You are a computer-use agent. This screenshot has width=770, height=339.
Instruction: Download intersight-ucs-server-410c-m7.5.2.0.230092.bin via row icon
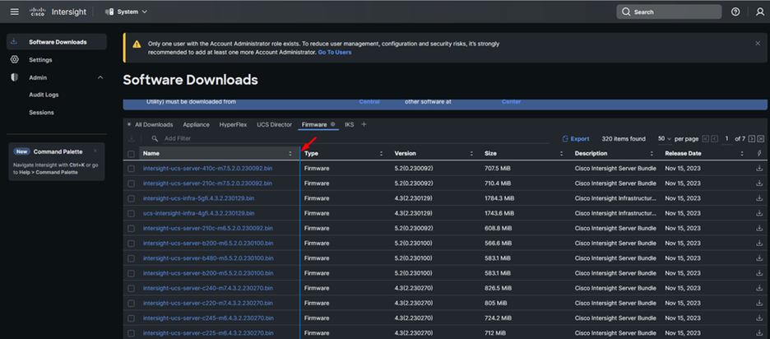[759, 169]
